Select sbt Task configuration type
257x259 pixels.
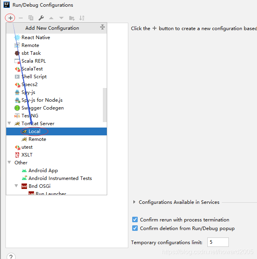tap(56, 53)
